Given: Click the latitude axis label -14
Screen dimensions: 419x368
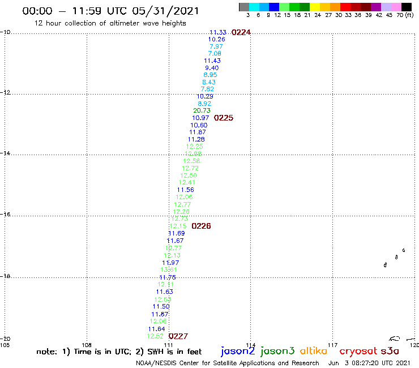Looking at the screenshot, I should coord(5,153).
